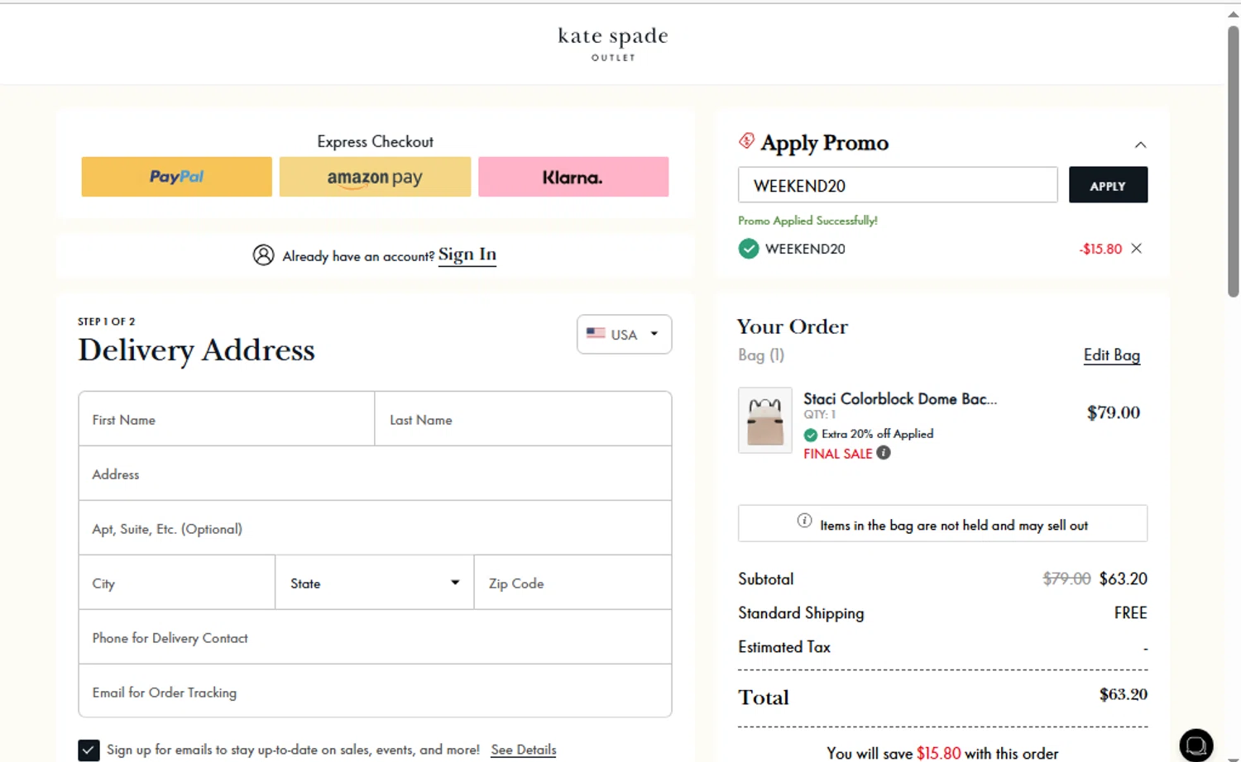Click the USA flag icon
Viewport: 1241px width, 762px height.
(x=596, y=333)
